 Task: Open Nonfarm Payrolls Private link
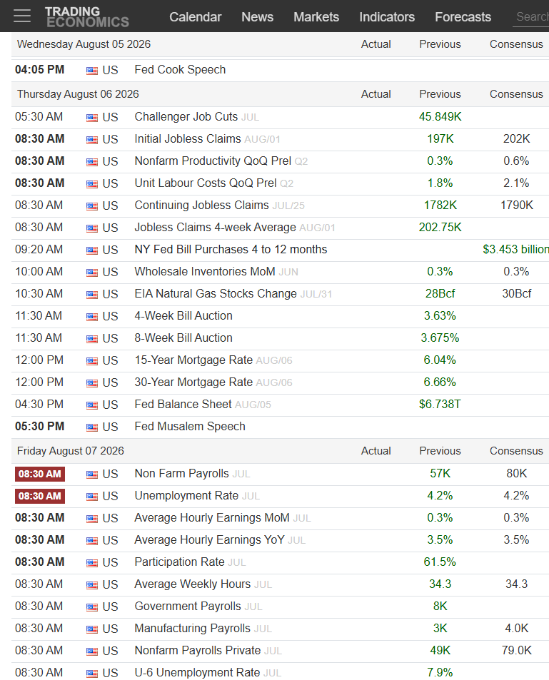tap(198, 651)
